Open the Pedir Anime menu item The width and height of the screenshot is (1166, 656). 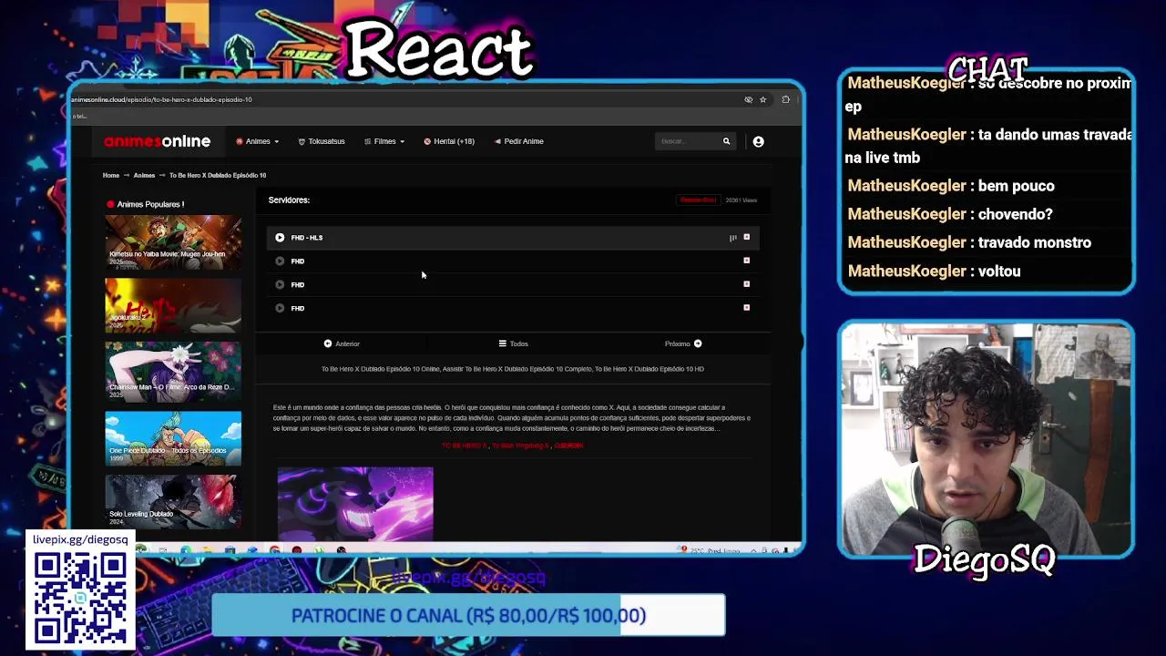click(x=519, y=141)
